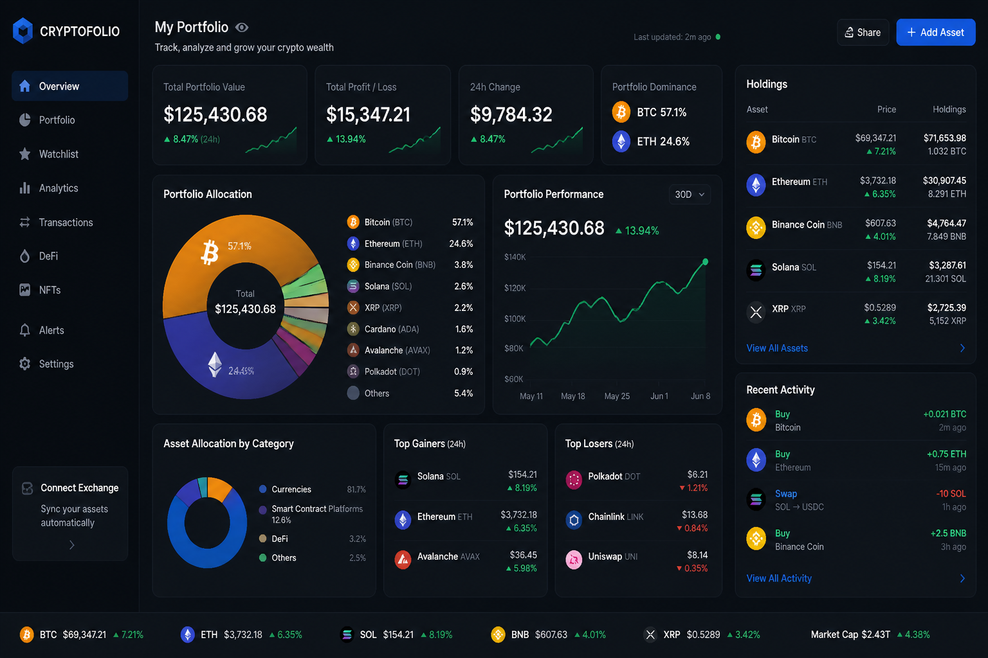
Task: Click the BTC icon in Portfolio Dominance
Action: (621, 112)
